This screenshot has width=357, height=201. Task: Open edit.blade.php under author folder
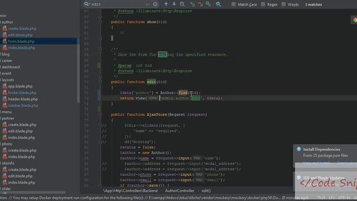coord(20,35)
